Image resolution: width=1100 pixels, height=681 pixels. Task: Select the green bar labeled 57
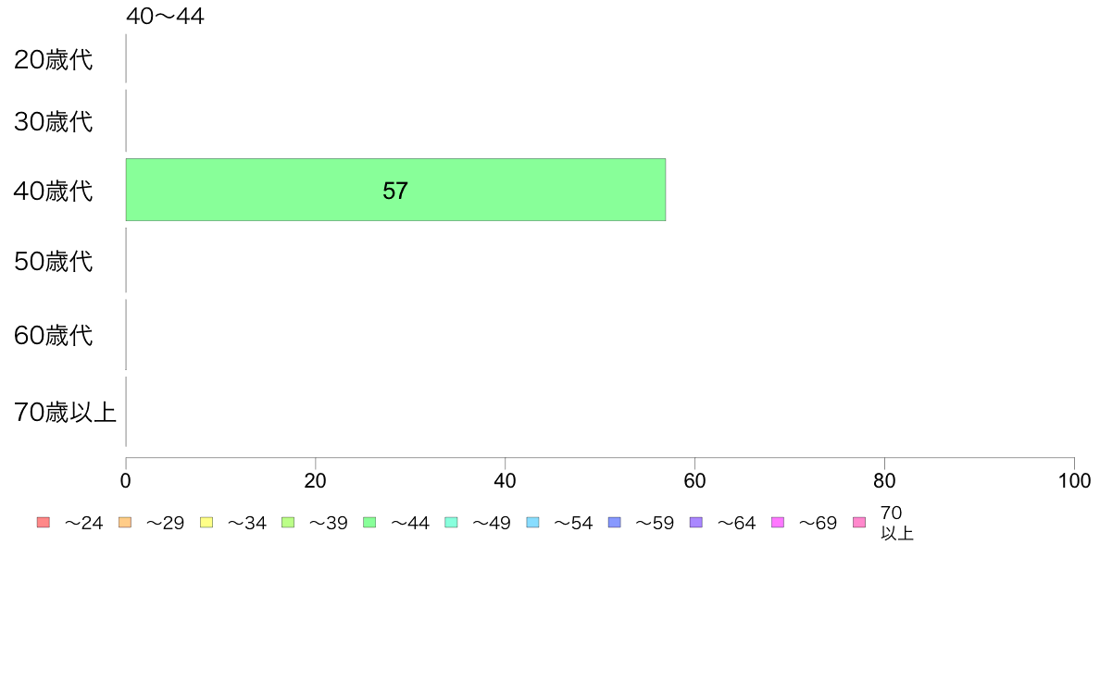pyautogui.click(x=395, y=190)
